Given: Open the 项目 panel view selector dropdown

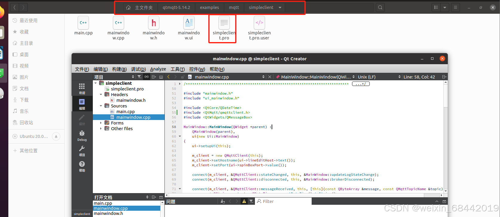Looking at the screenshot, I should (x=133, y=77).
